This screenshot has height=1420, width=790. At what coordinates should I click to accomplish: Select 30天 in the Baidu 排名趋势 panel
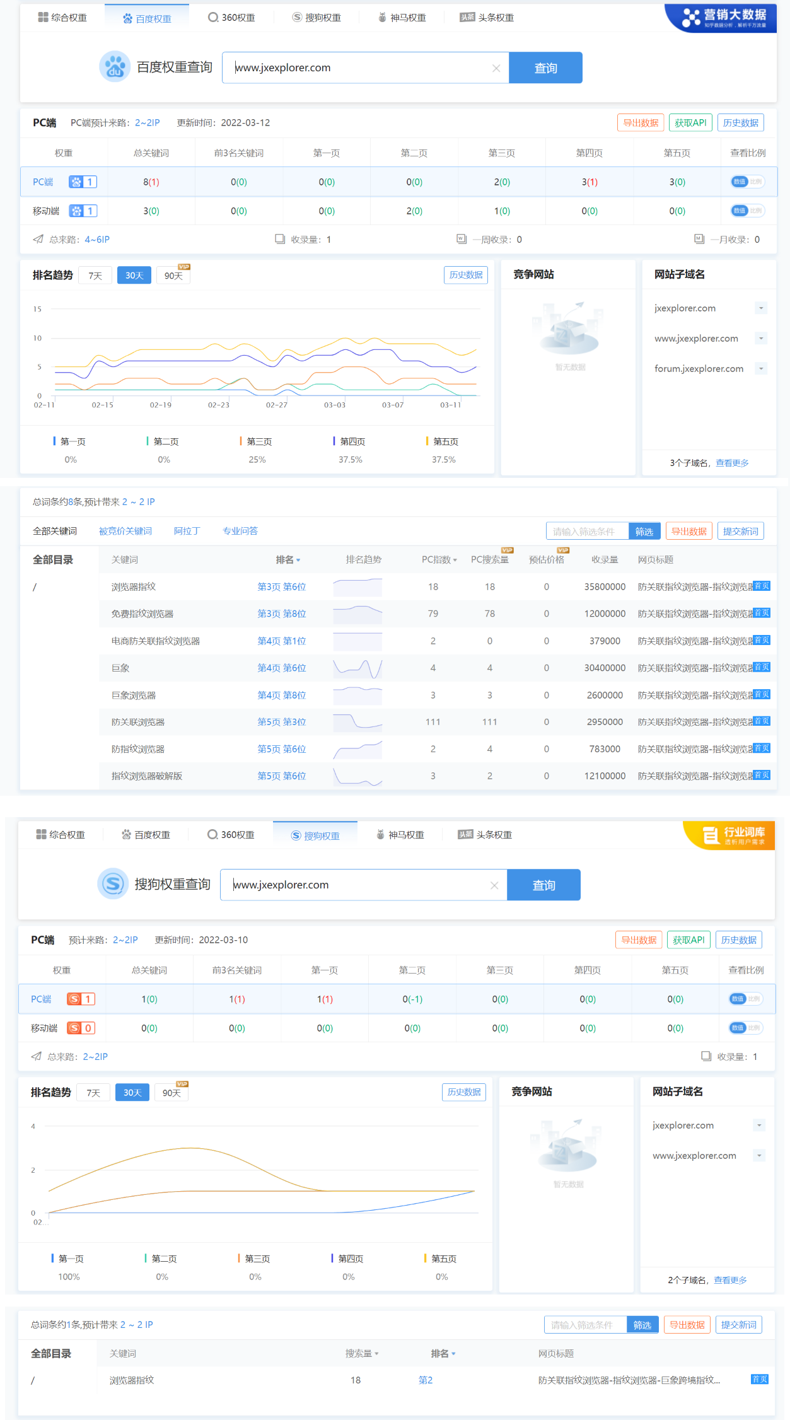pos(134,276)
